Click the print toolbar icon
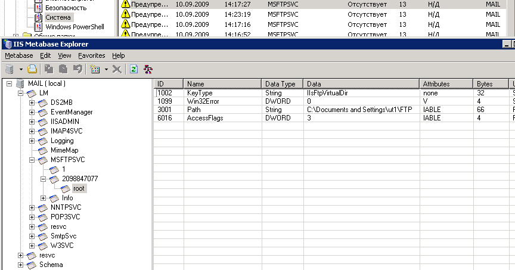 click(32, 69)
